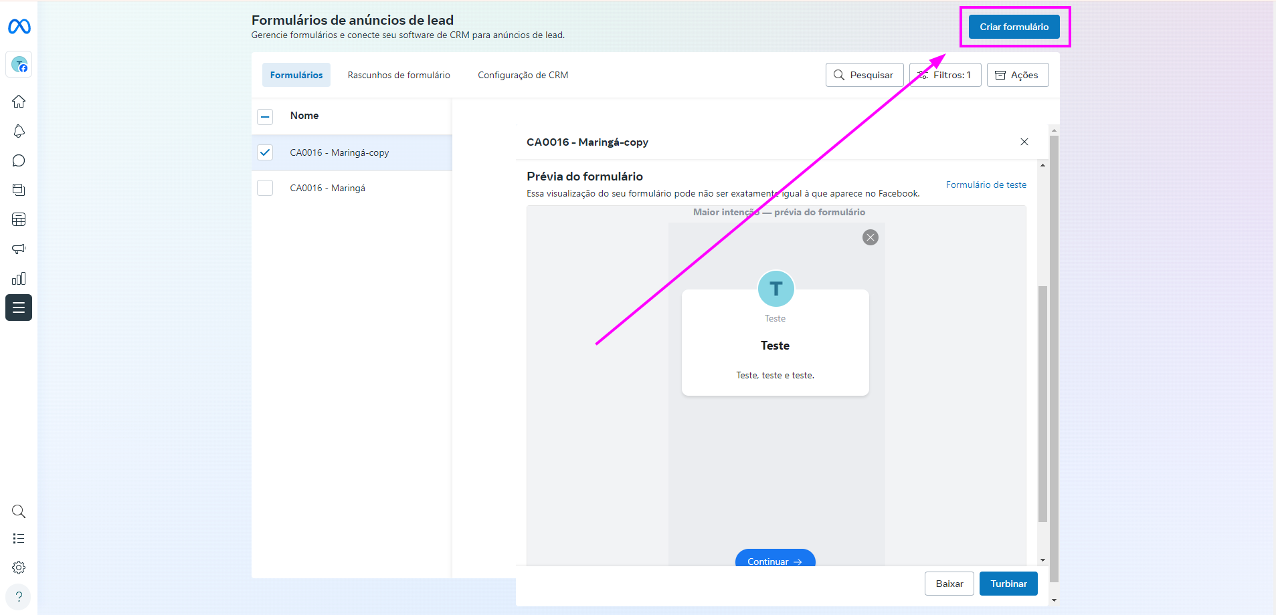Click the inner preview scrollbar down arrow
This screenshot has height=615, width=1276.
coord(1042,560)
